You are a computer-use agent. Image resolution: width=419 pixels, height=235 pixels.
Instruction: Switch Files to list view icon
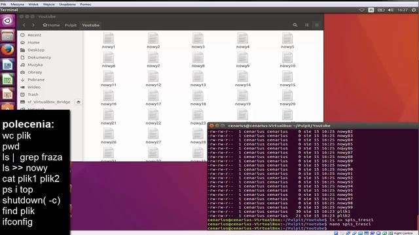point(307,25)
